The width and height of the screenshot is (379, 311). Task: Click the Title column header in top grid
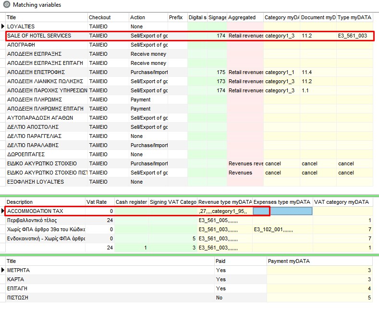(47, 17)
